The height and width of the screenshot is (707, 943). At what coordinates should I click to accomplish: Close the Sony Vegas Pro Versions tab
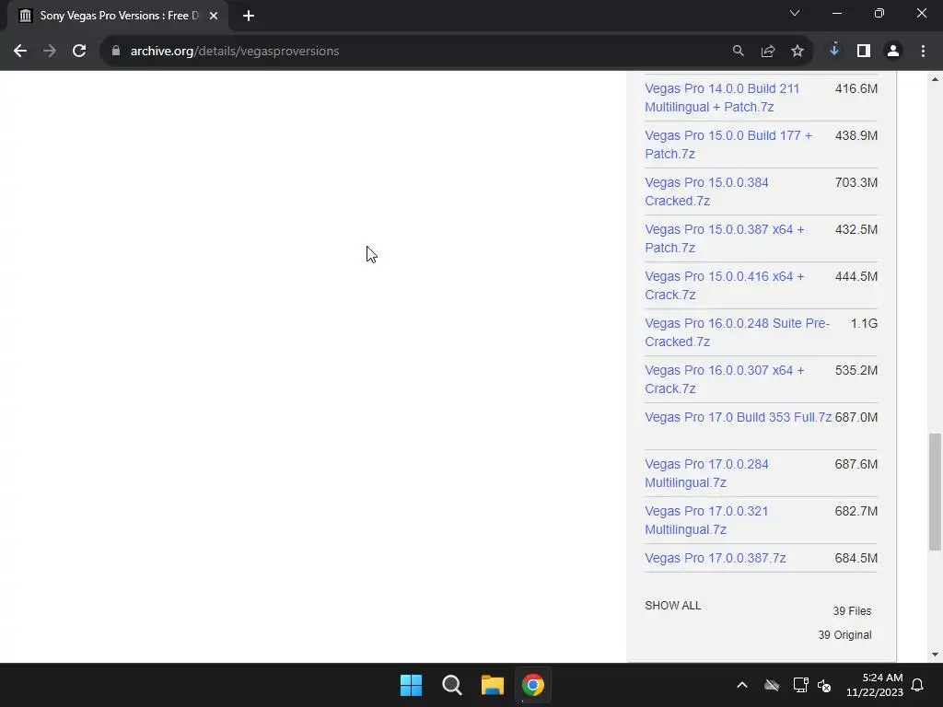214,16
